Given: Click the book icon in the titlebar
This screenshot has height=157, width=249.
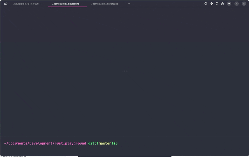Looking at the screenshot, I should (5, 4).
